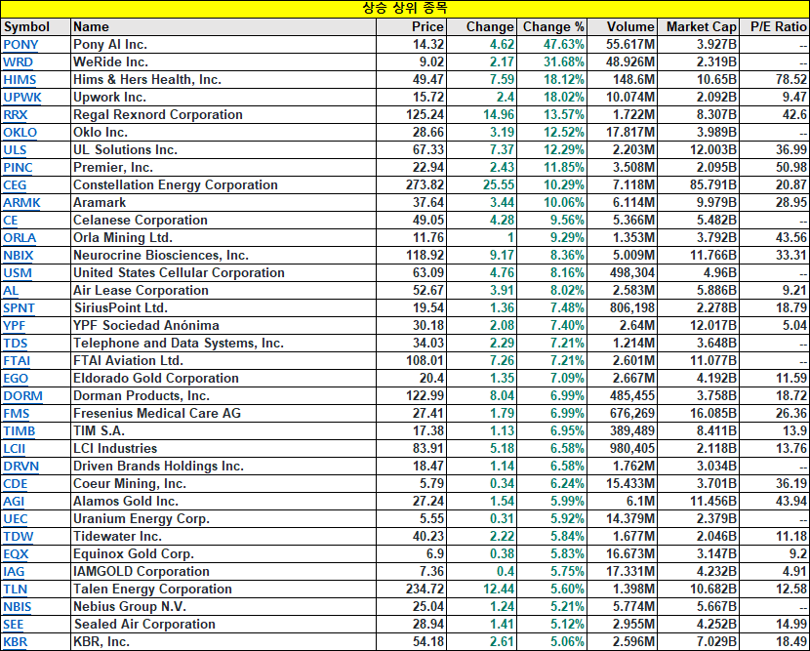Click the USM symbol link

click(18, 273)
